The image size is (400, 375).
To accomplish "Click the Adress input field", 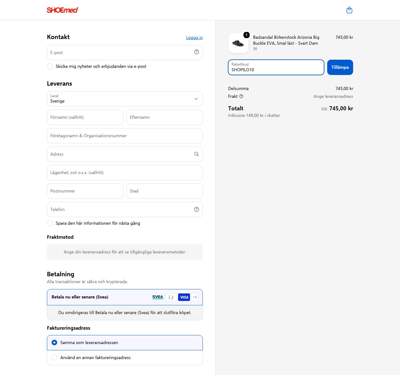I will (x=125, y=154).
